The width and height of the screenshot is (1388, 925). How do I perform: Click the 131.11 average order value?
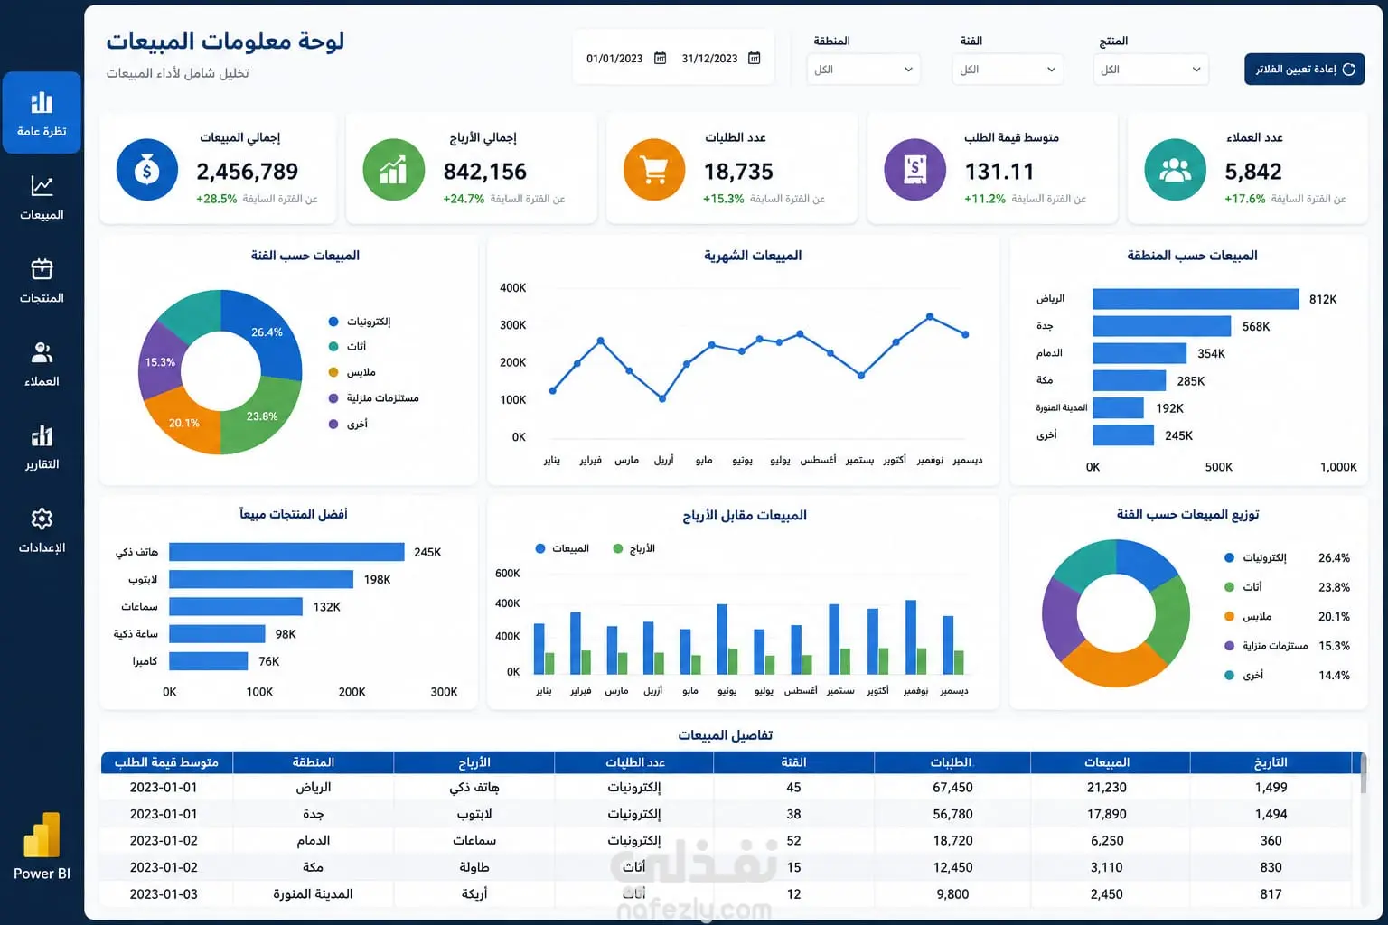tap(999, 172)
